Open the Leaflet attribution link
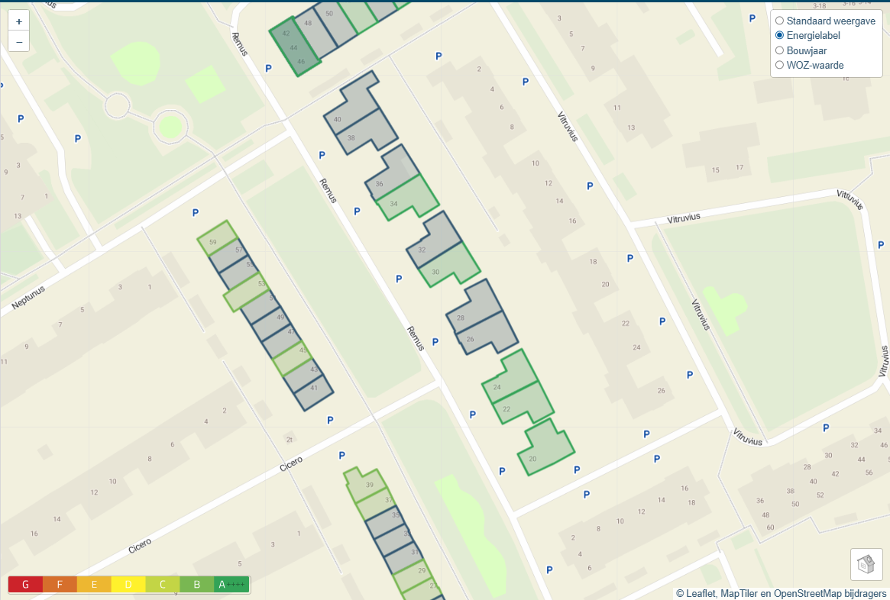 [701, 593]
